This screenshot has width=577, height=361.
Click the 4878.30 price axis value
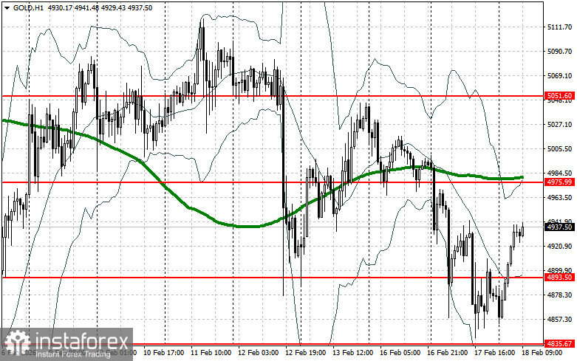(x=560, y=295)
